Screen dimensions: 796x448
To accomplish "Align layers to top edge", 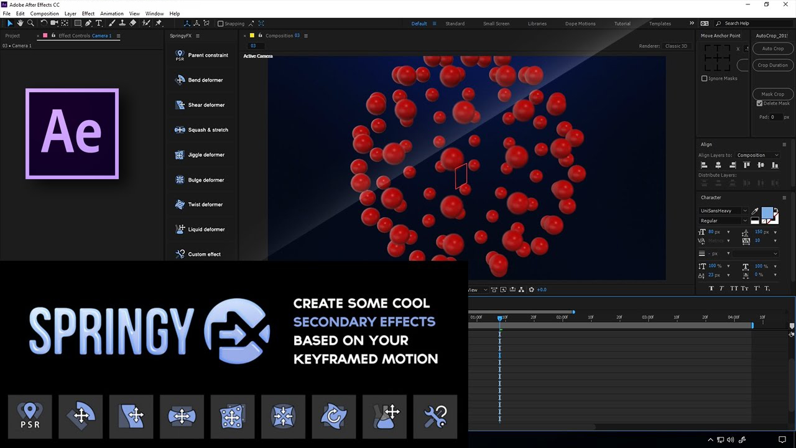I will (x=746, y=165).
